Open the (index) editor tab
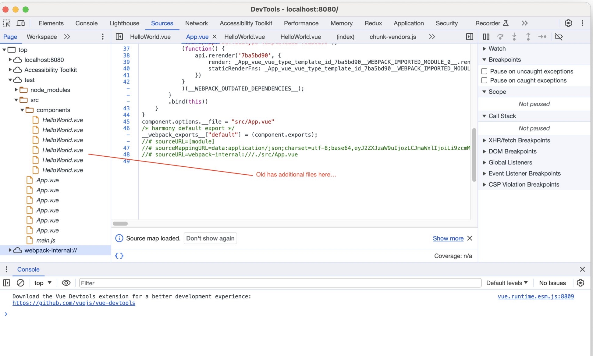The height and width of the screenshot is (356, 593). coord(345,37)
